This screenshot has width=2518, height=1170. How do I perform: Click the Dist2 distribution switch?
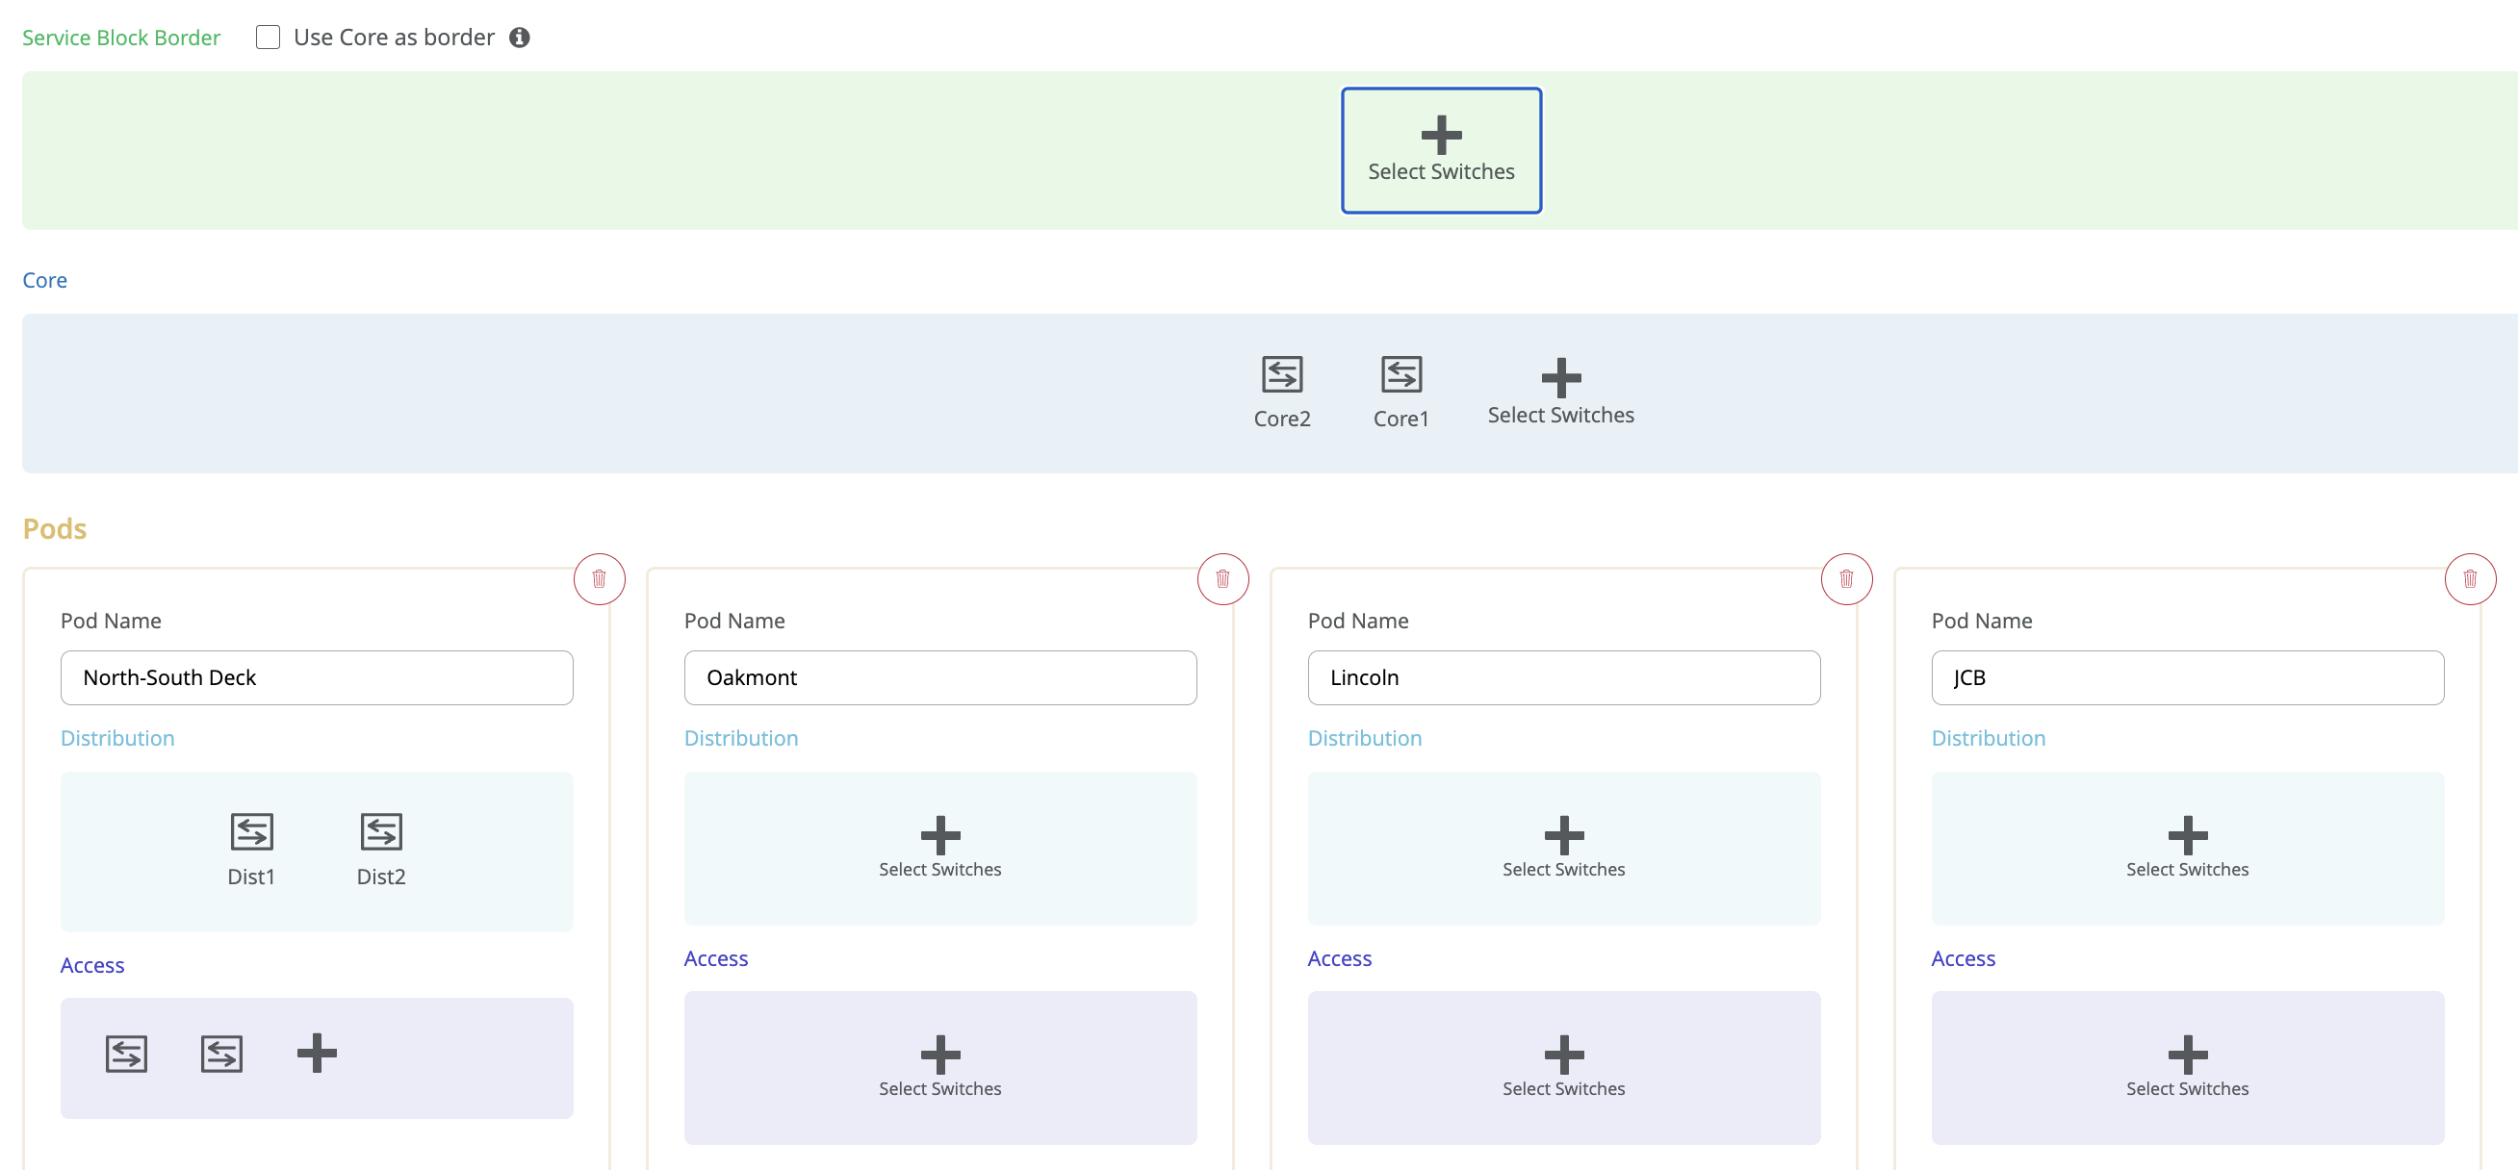point(381,832)
